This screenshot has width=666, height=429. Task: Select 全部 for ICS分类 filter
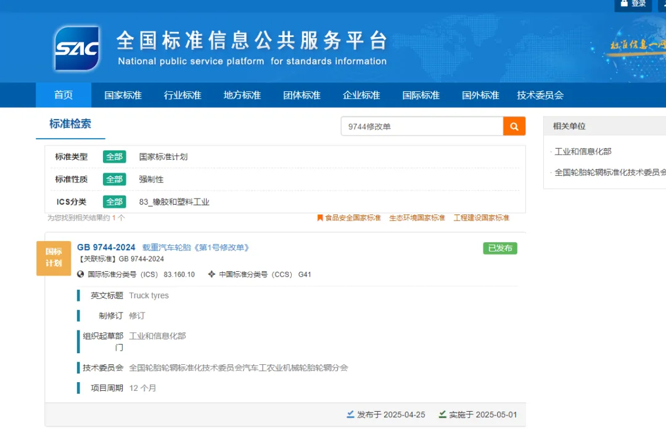[114, 202]
